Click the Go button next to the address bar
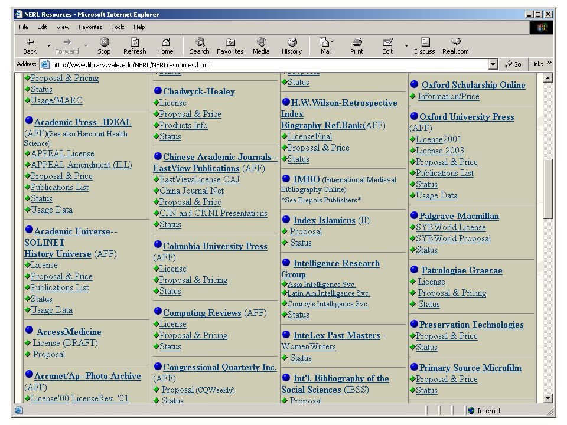The image size is (567, 425). (513, 64)
